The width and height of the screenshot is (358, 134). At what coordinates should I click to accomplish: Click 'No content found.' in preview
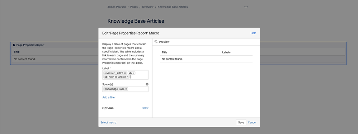click(172, 59)
